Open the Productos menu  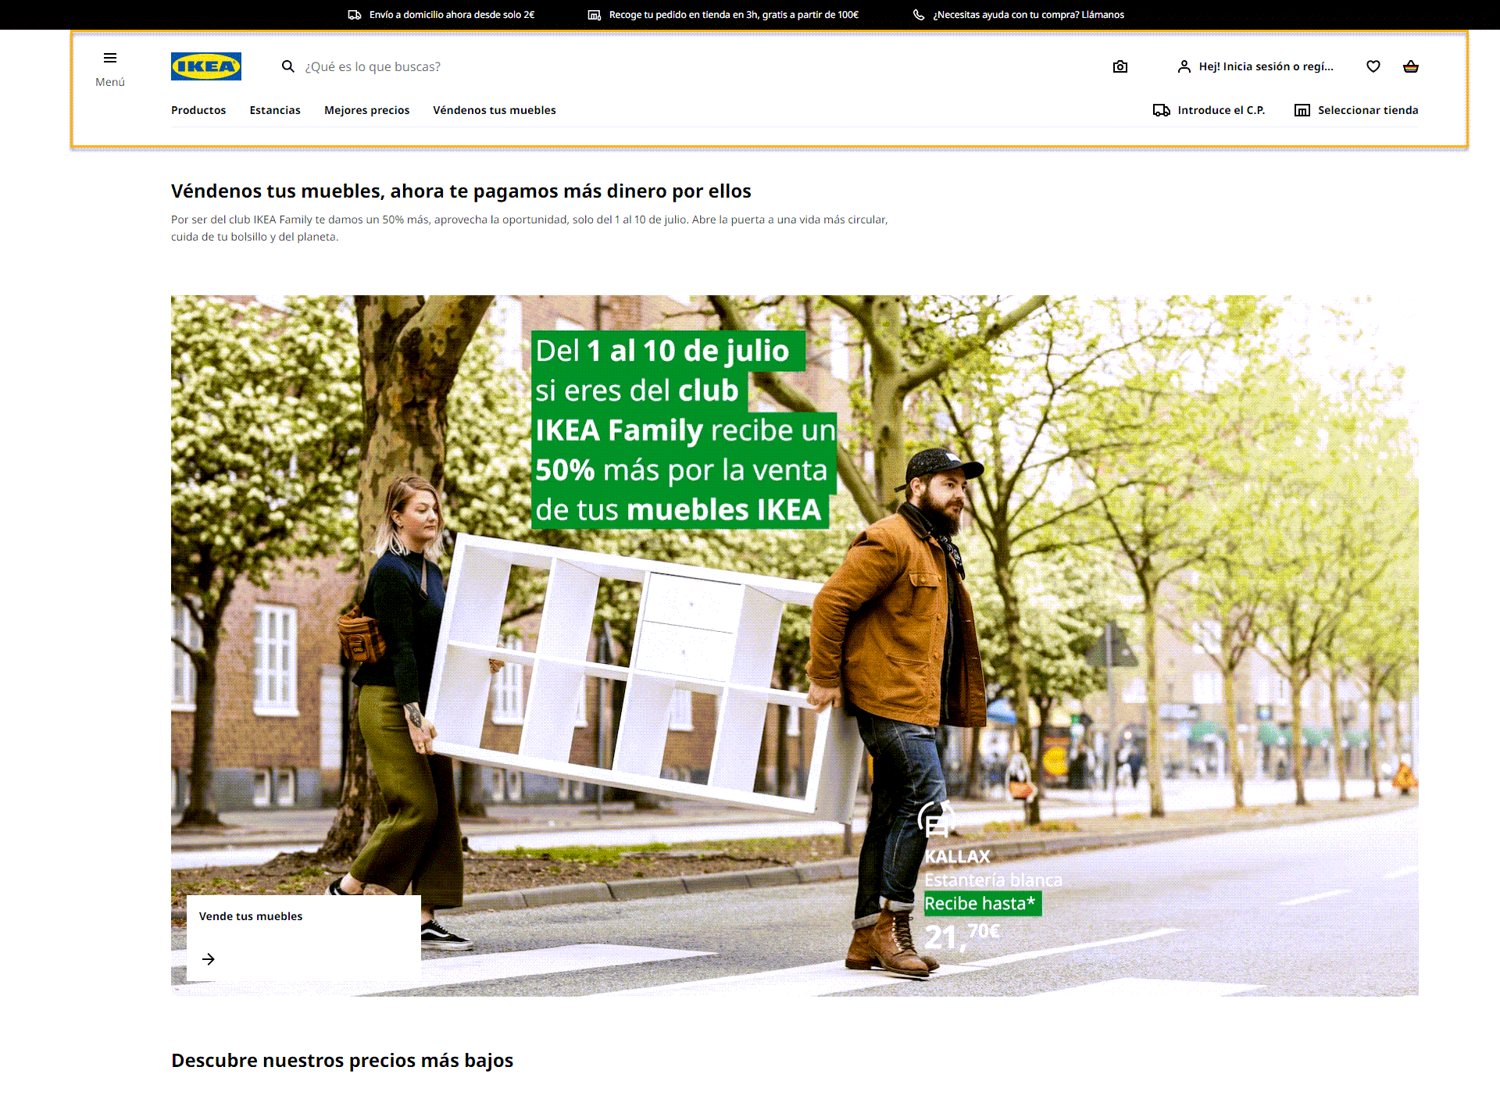pos(198,110)
